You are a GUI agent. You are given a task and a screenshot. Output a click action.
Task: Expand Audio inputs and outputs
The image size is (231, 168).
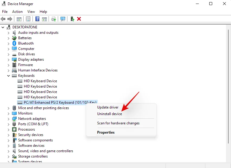click(8, 33)
